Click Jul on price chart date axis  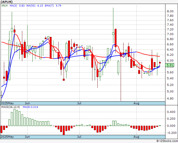[79, 103]
